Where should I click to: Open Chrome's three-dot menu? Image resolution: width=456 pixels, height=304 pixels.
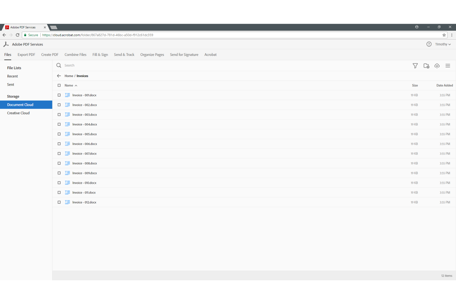click(x=452, y=35)
